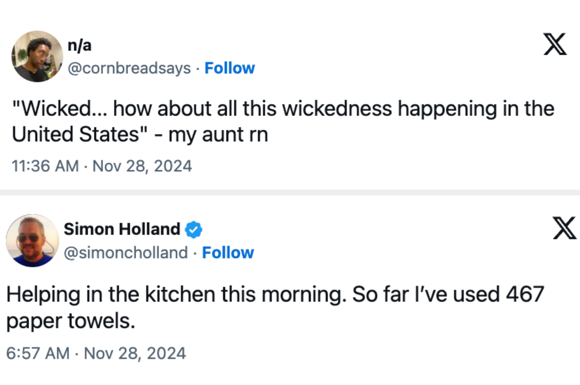The height and width of the screenshot is (385, 580).
Task: Open Simon Holland's profile via his name
Action: coord(122,229)
